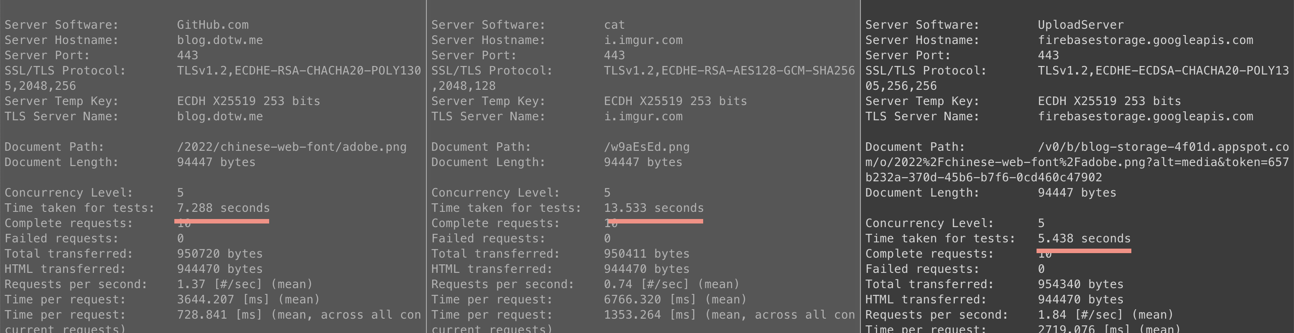
Task: Click the TLSv1.2,ECDHE-RSA-AES128-GCM-SHA256 protocol value
Action: pyautogui.click(x=729, y=71)
